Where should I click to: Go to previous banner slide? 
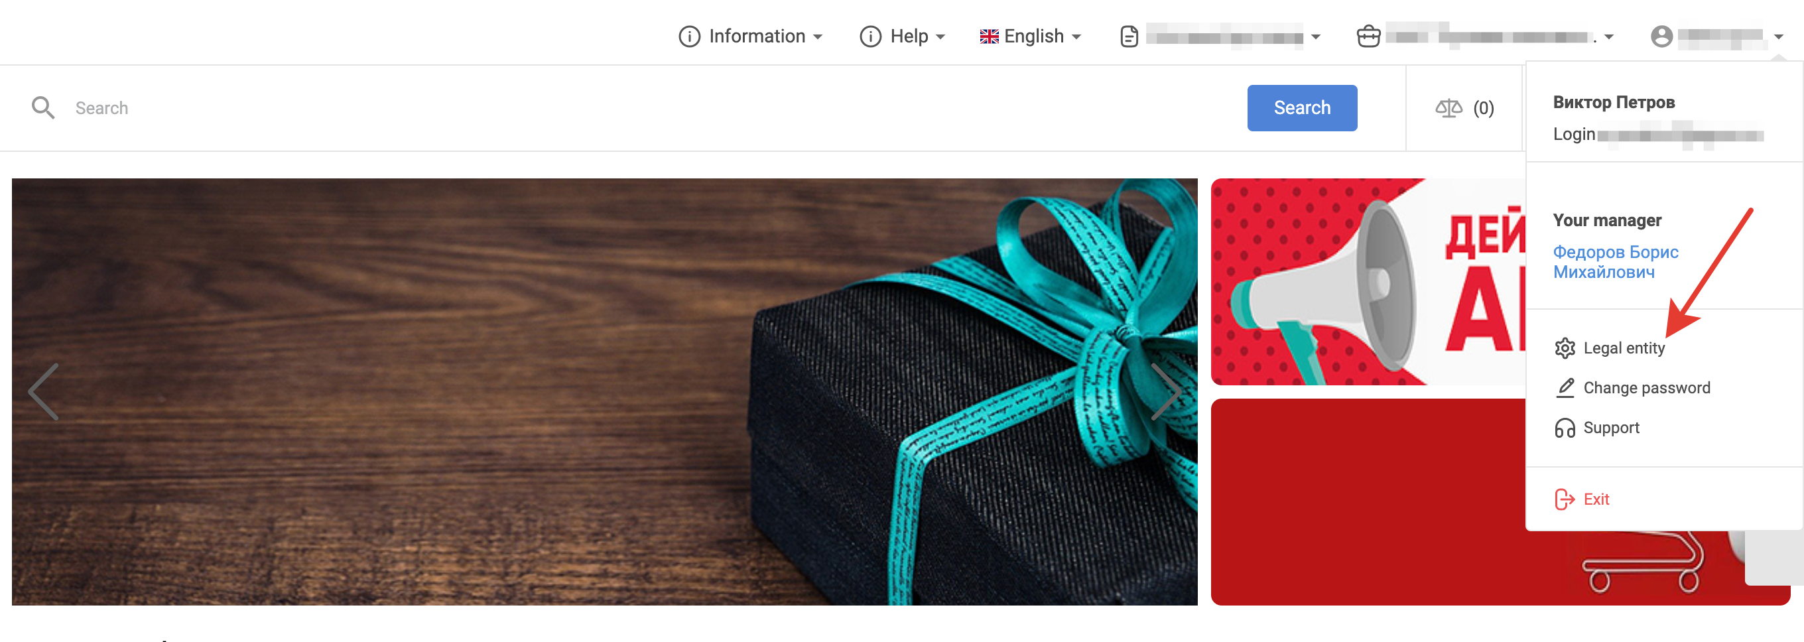click(x=43, y=391)
